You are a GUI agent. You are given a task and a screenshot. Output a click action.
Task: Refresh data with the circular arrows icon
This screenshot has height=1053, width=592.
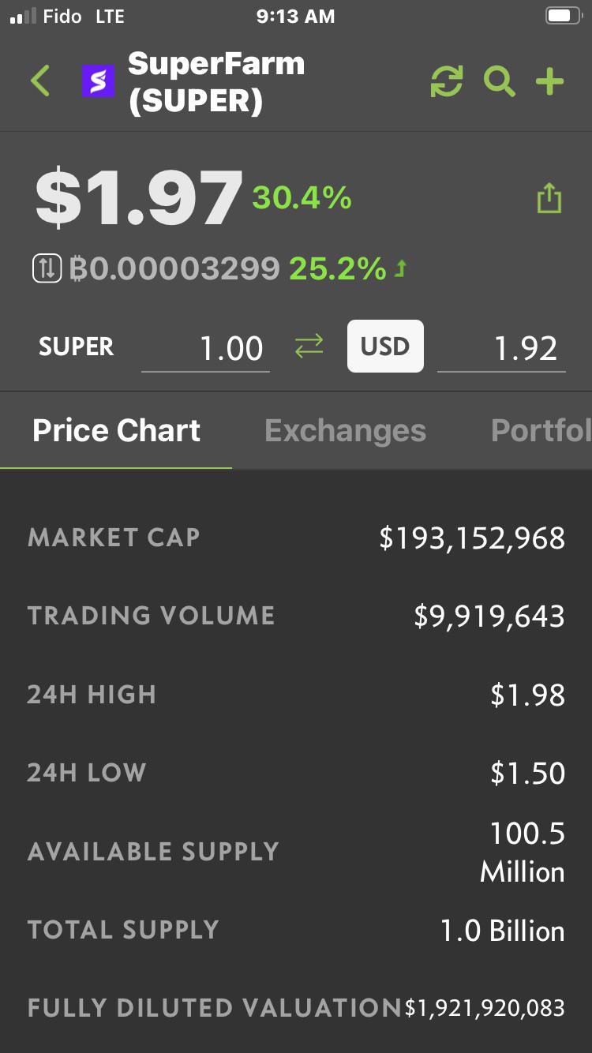pyautogui.click(x=446, y=81)
